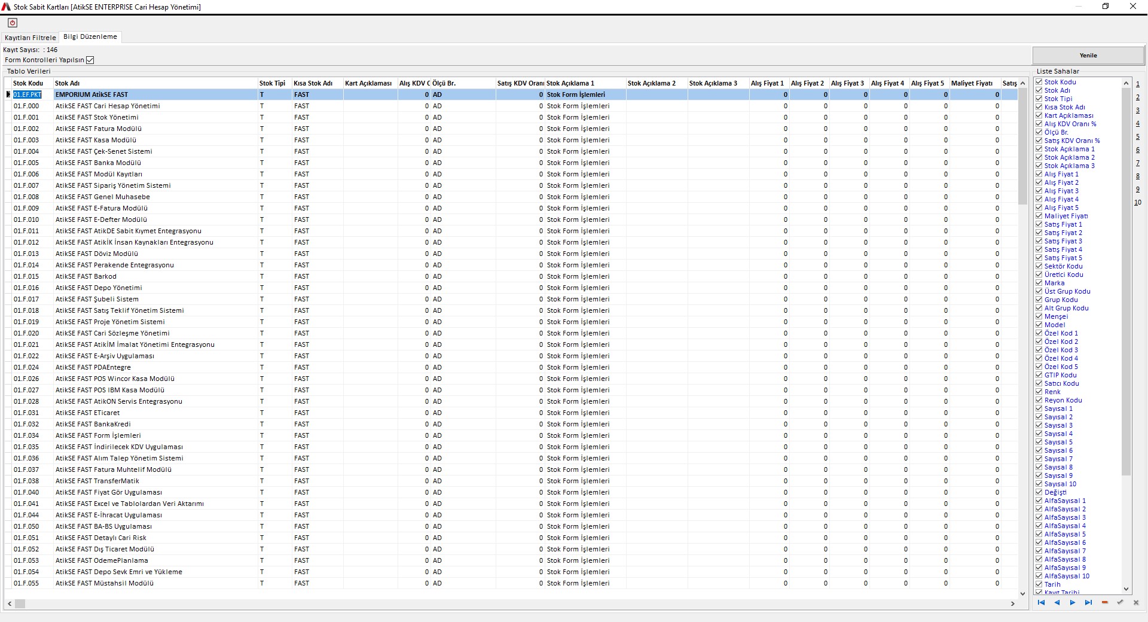Click the AtikSE app icon in title bar
Viewport: 1148px width, 622px height.
coord(6,7)
